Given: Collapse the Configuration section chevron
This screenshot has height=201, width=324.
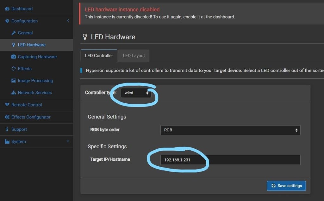Looking at the screenshot, I should point(68,21).
